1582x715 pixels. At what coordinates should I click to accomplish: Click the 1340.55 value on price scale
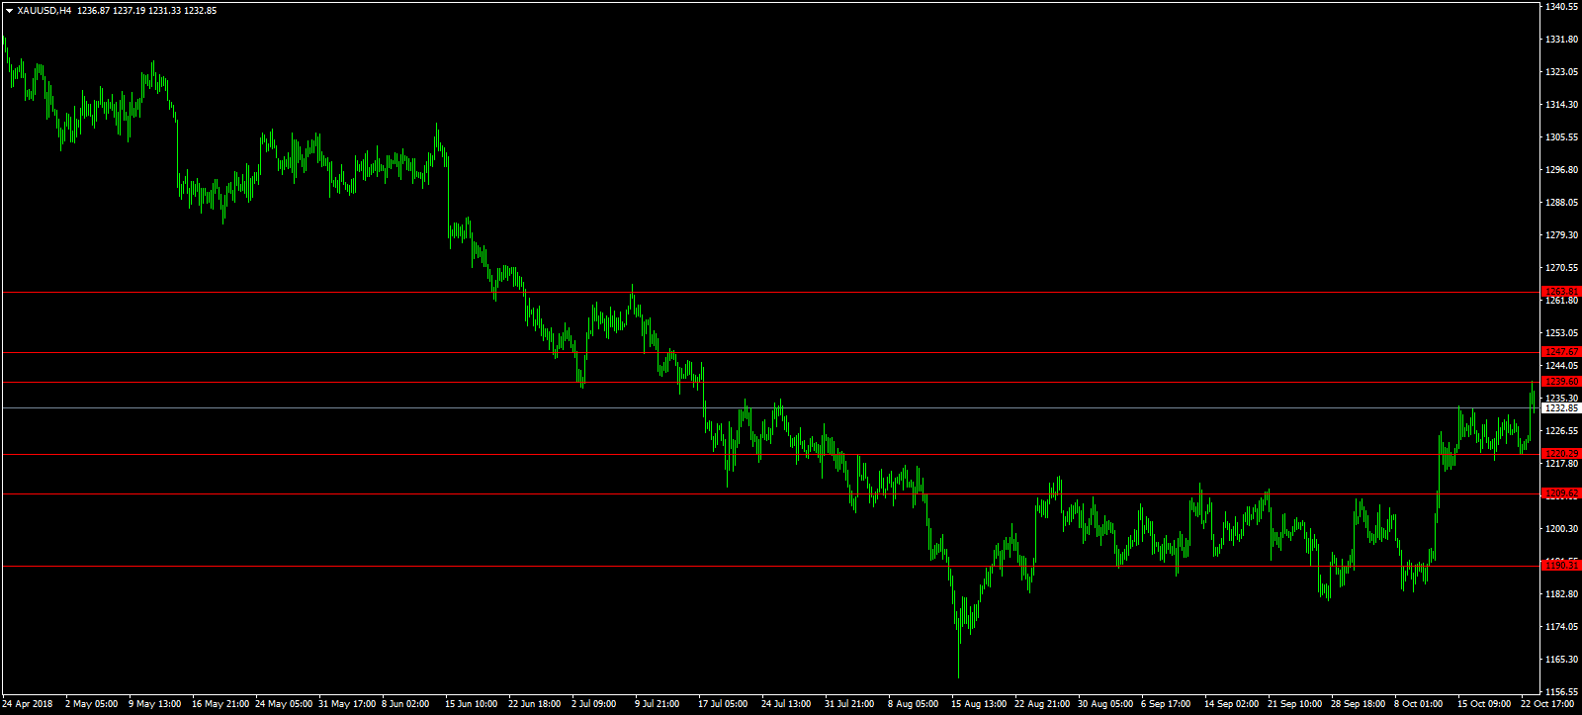1561,7
